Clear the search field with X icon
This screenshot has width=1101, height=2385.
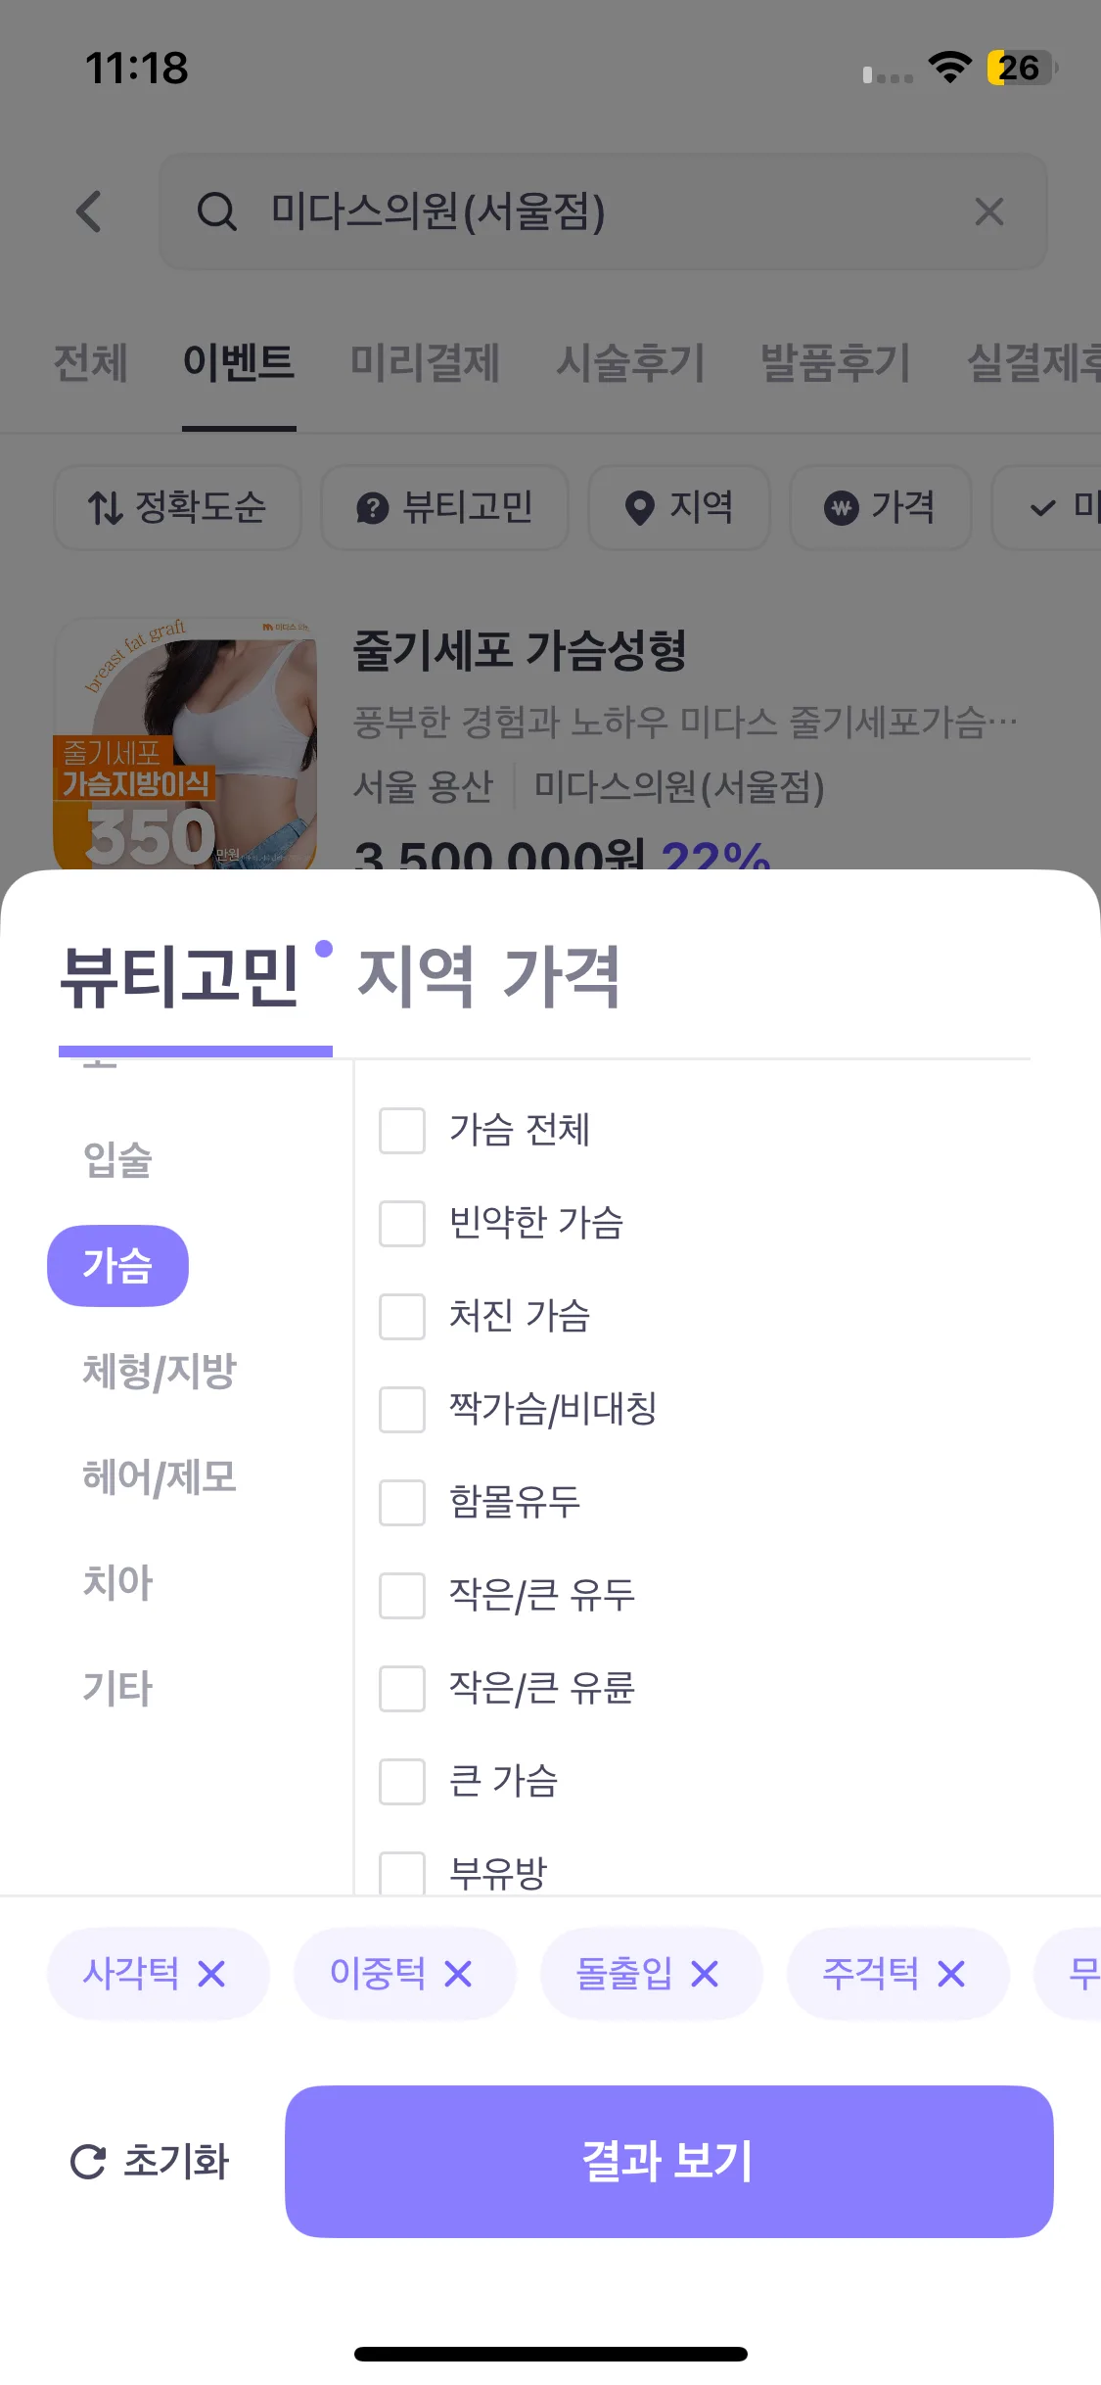point(988,211)
